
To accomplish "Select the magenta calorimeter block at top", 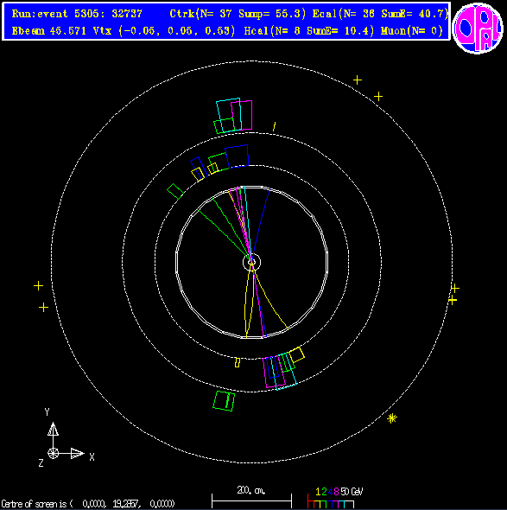I will pyautogui.click(x=242, y=116).
